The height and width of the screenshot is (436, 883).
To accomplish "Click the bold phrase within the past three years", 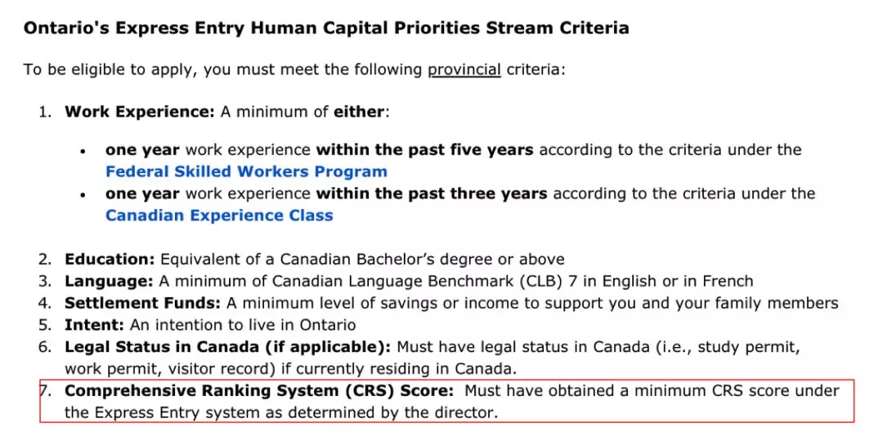I will coord(432,194).
